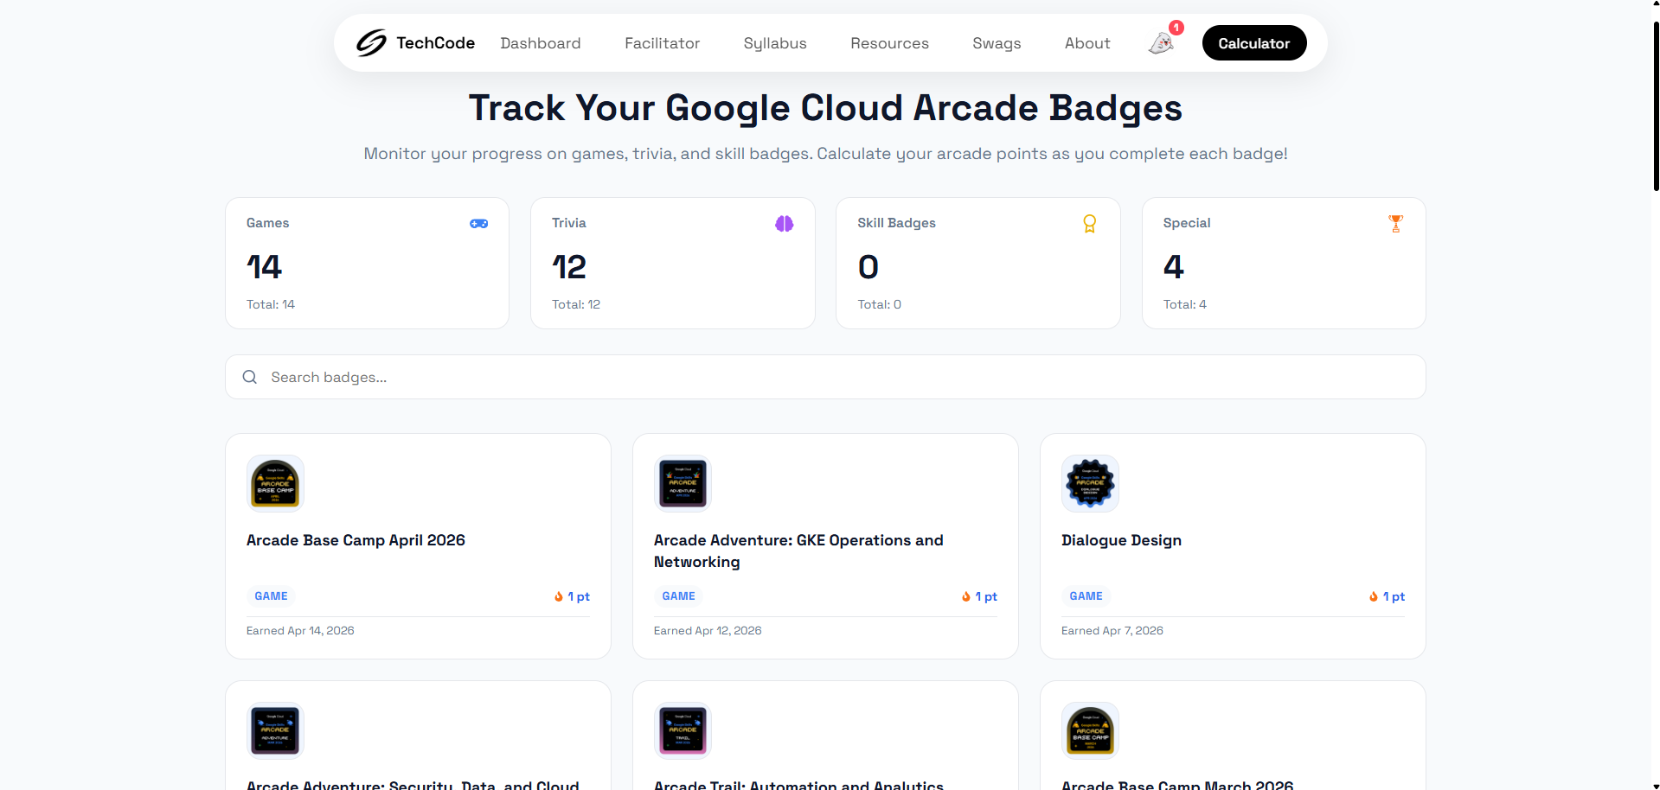Screen dimensions: 1660x790
Task: Open the Dashboard menu item
Action: click(540, 42)
